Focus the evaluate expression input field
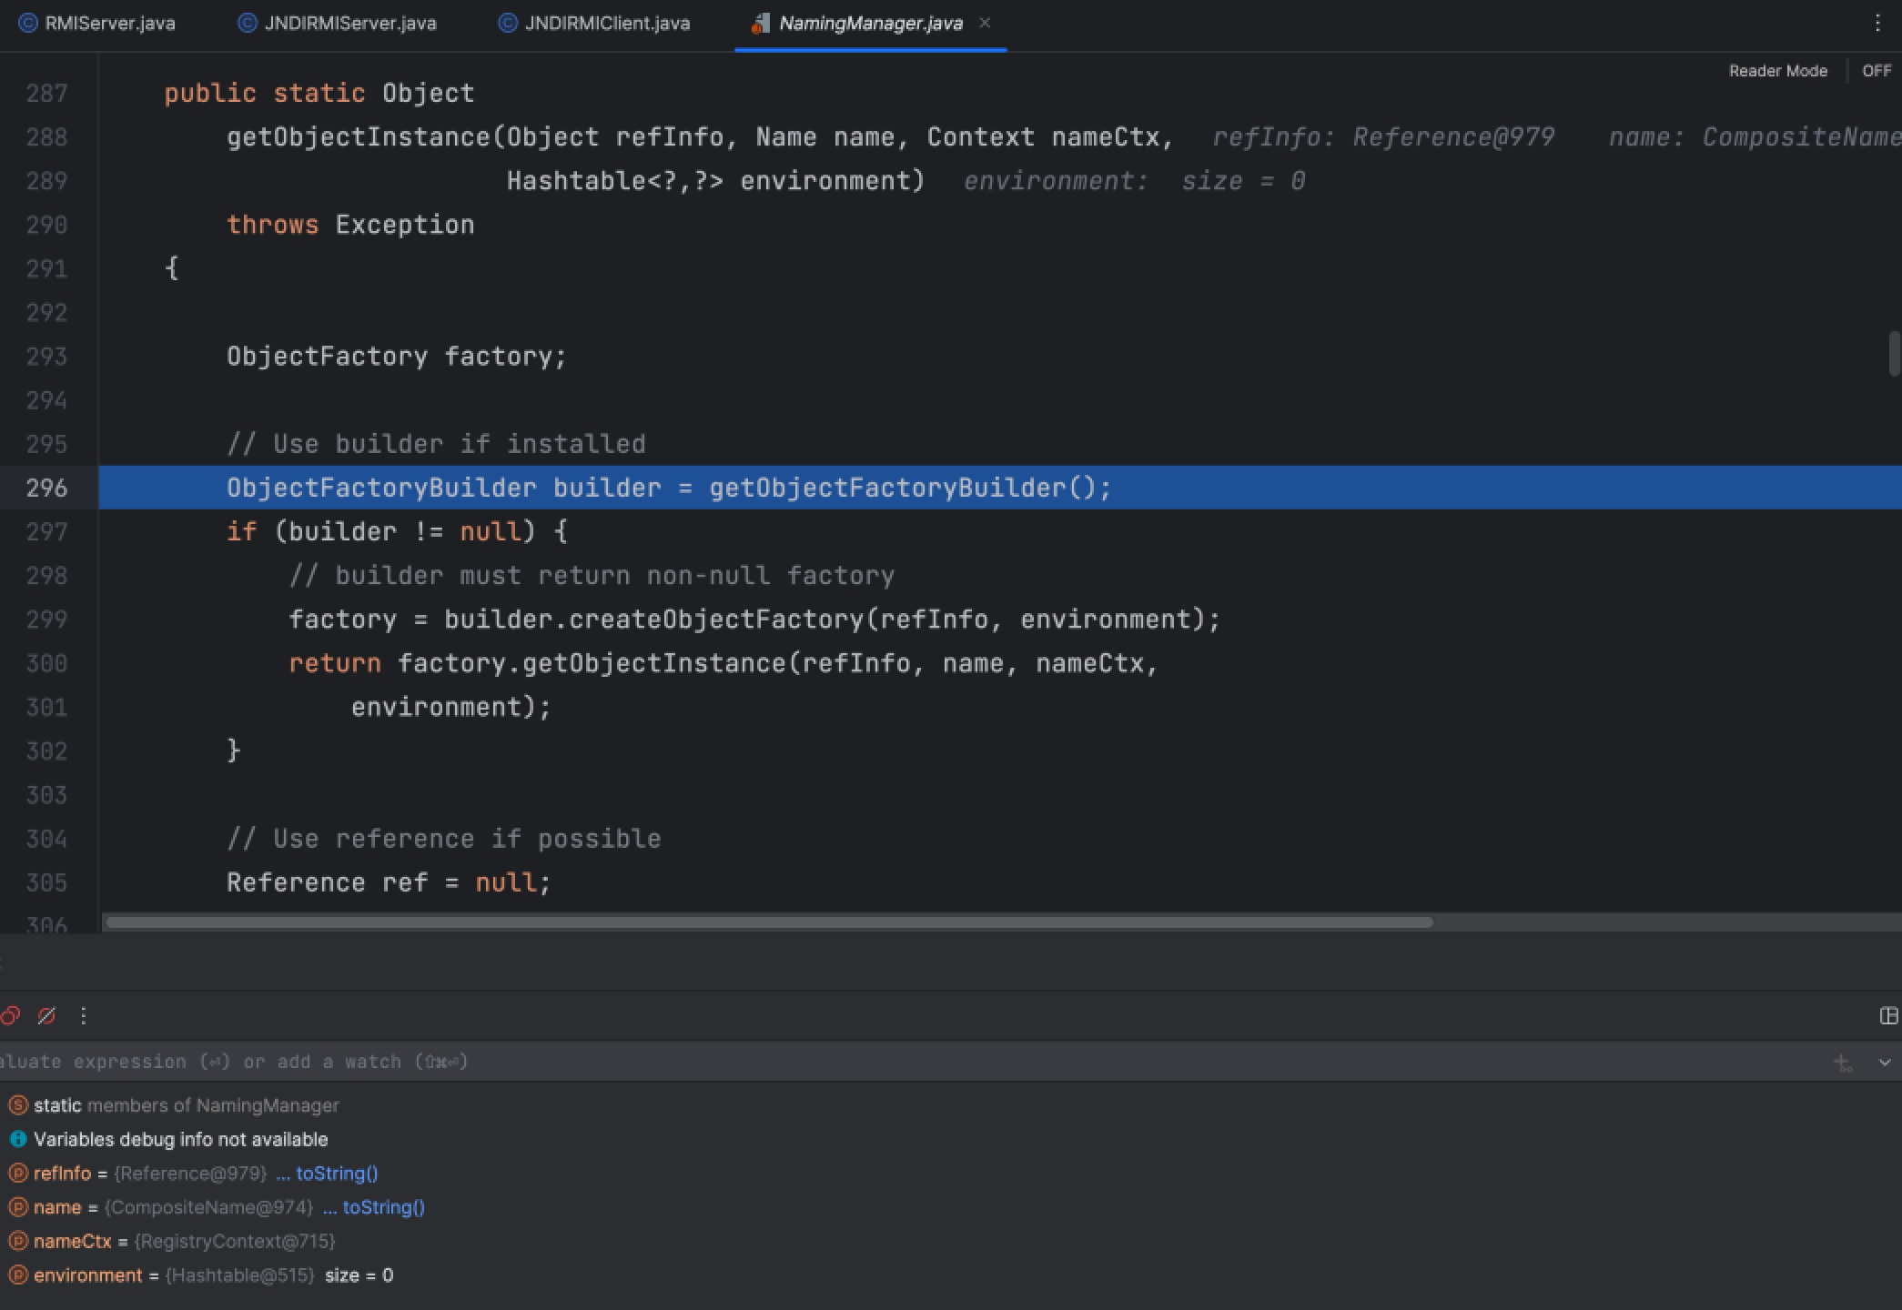1902x1310 pixels. point(910,1062)
